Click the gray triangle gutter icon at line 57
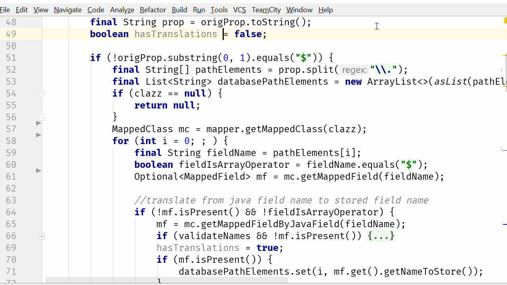 click(x=38, y=123)
